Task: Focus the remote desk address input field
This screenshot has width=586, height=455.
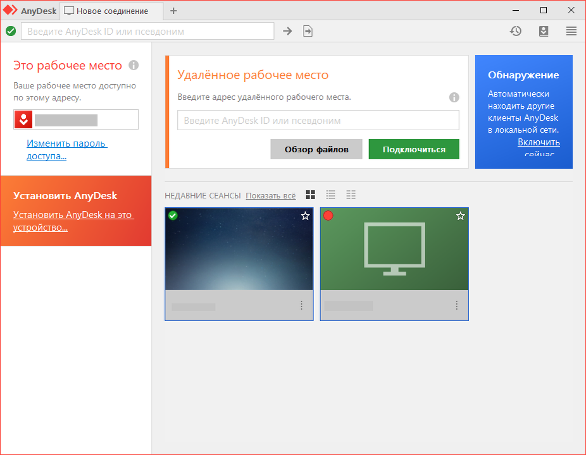Action: click(318, 120)
